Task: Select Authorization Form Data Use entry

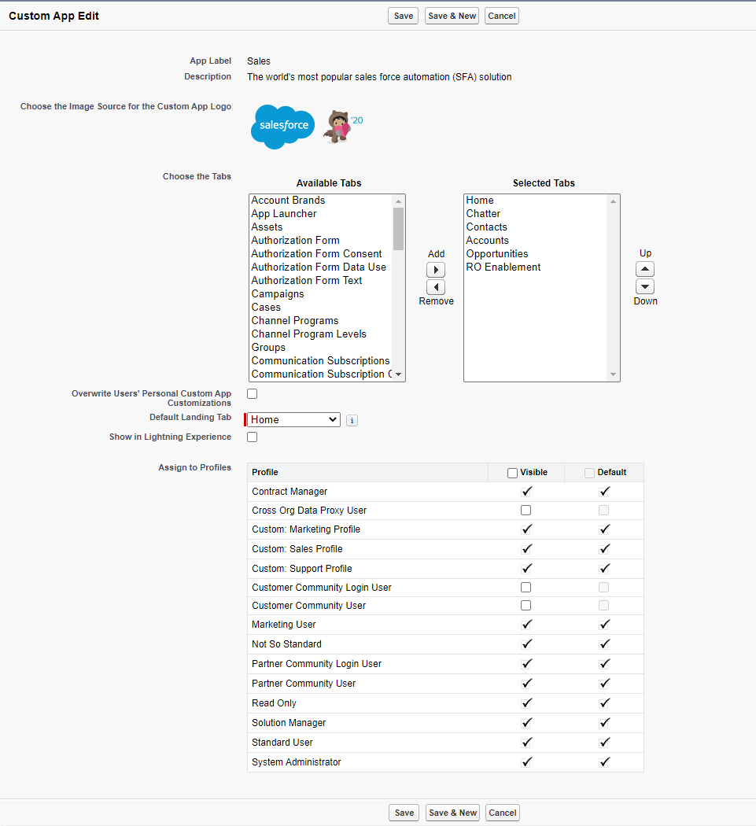Action: (320, 267)
